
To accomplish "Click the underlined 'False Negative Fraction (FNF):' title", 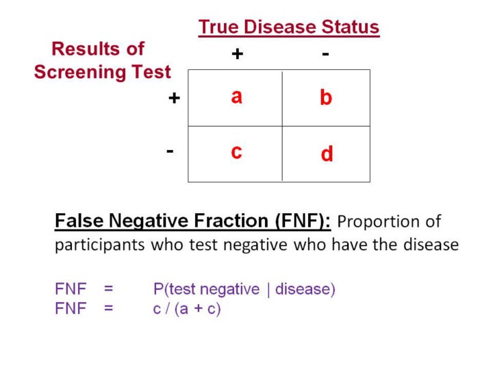I will [x=193, y=221].
